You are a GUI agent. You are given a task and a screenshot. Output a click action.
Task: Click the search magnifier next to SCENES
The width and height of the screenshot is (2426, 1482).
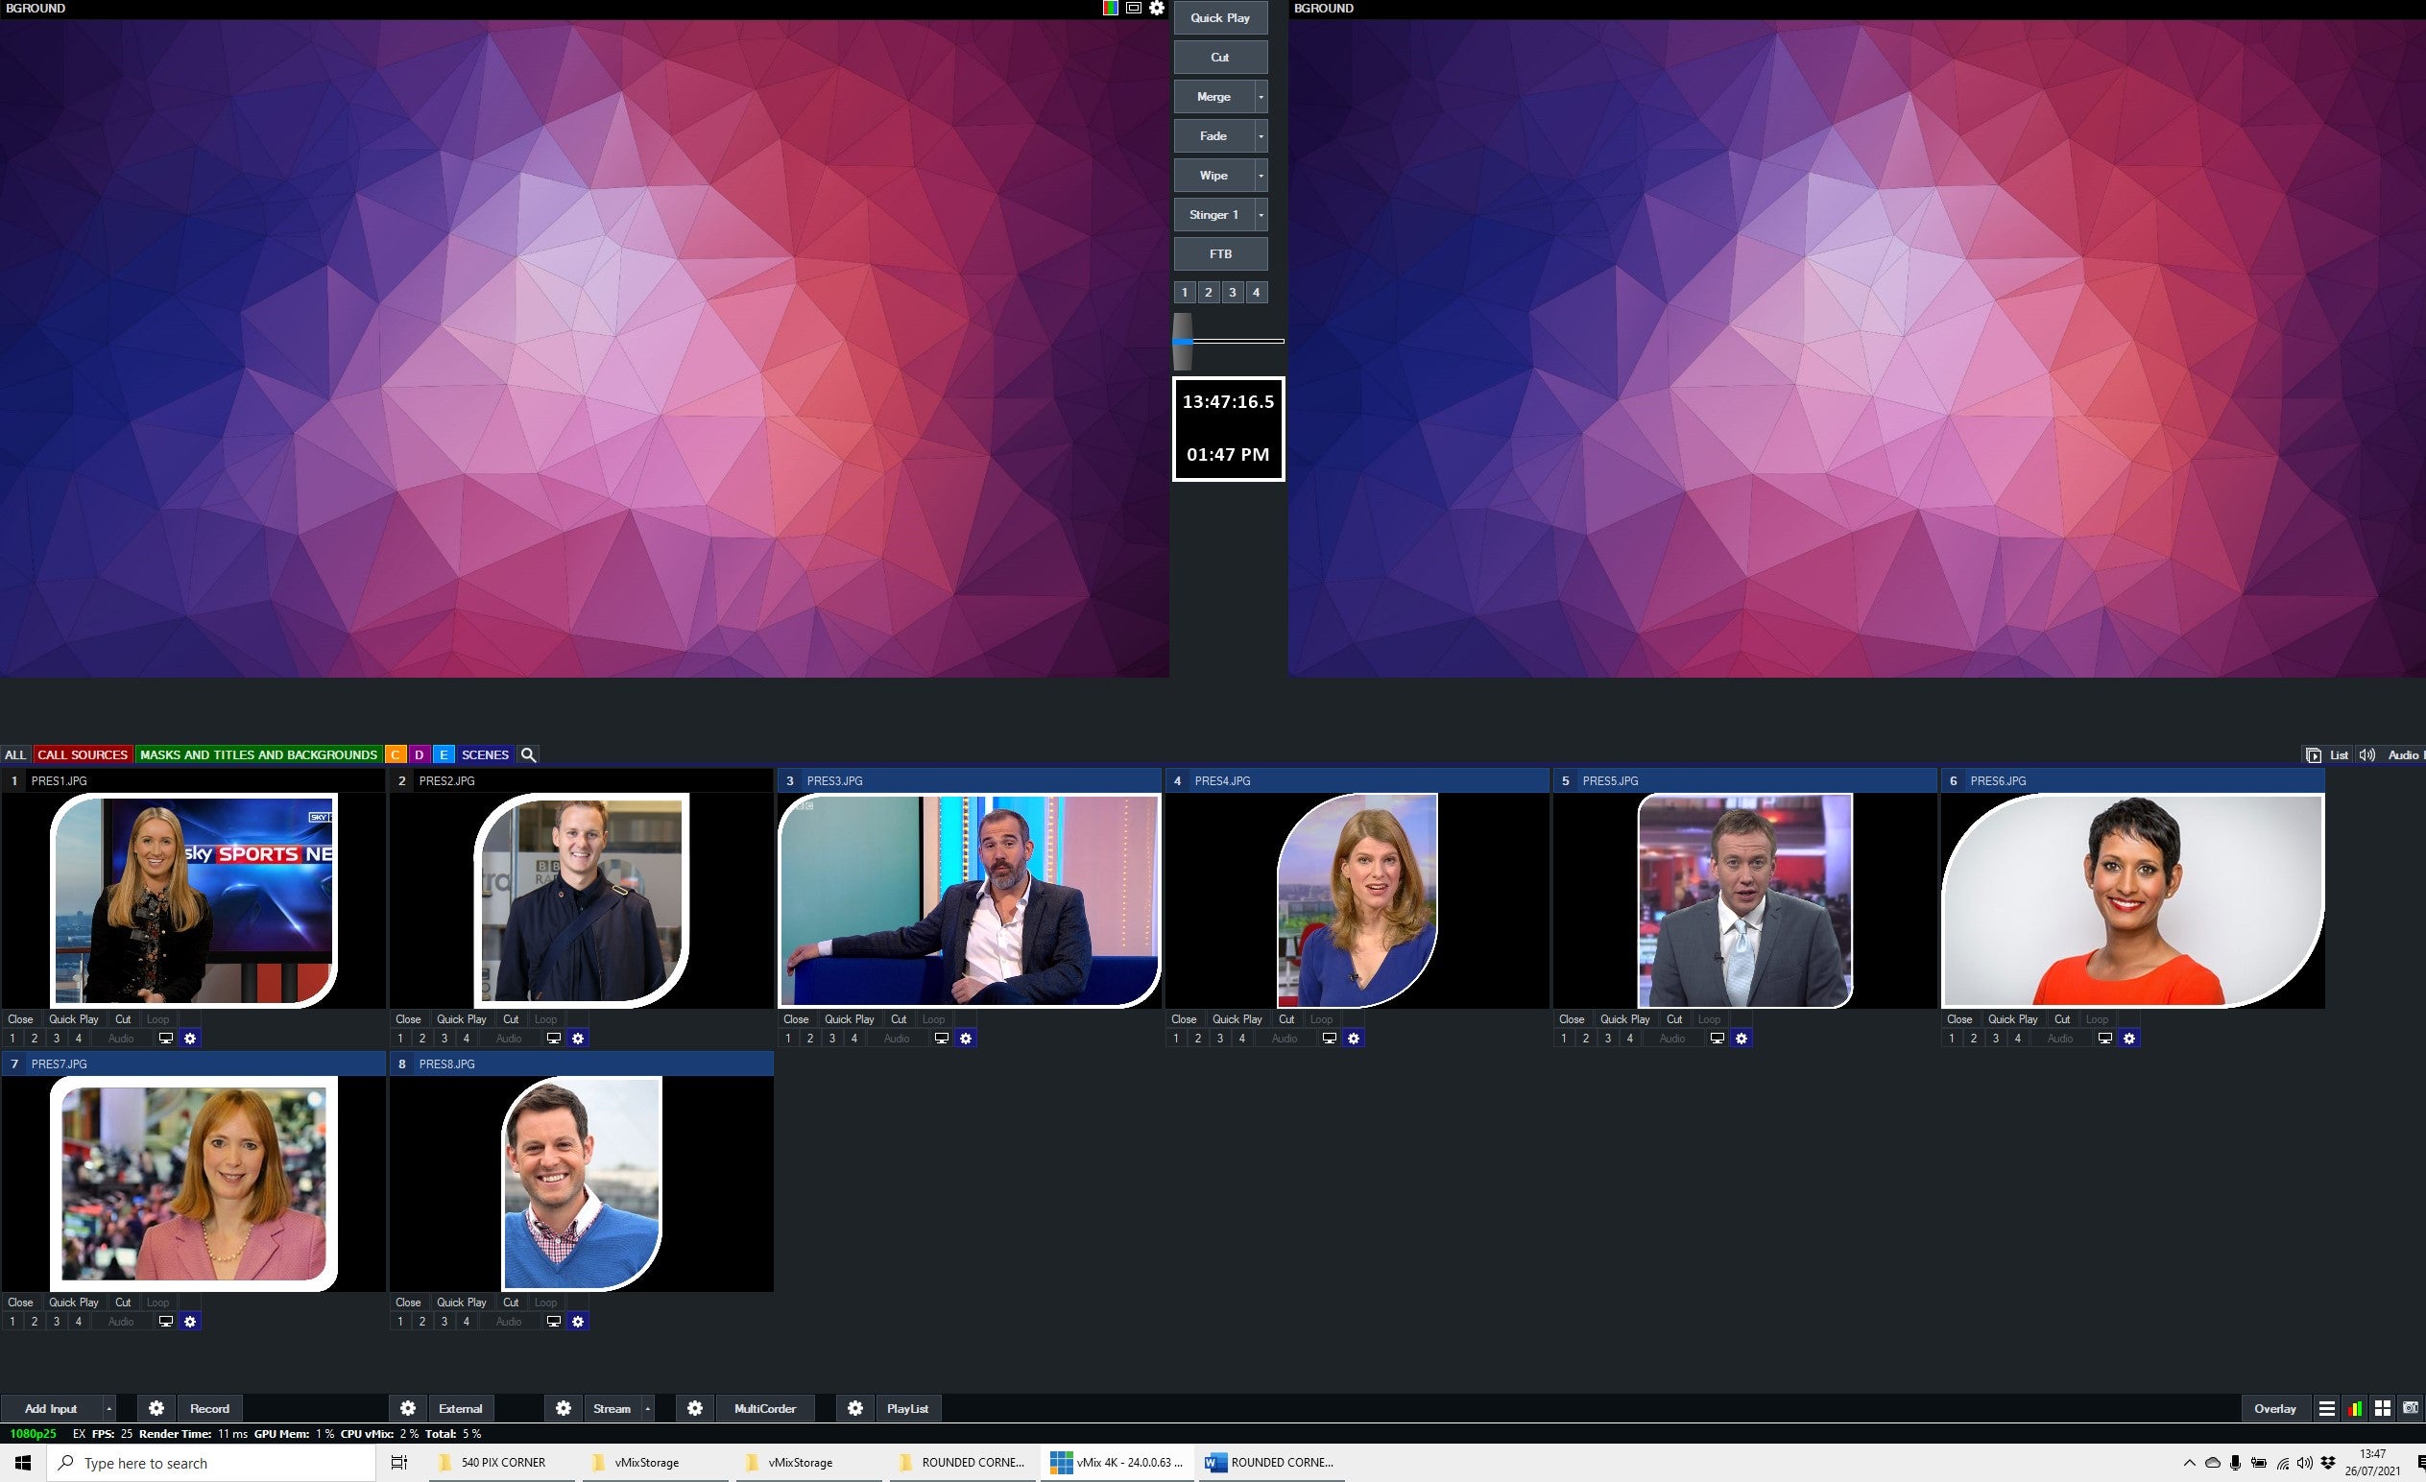(528, 753)
